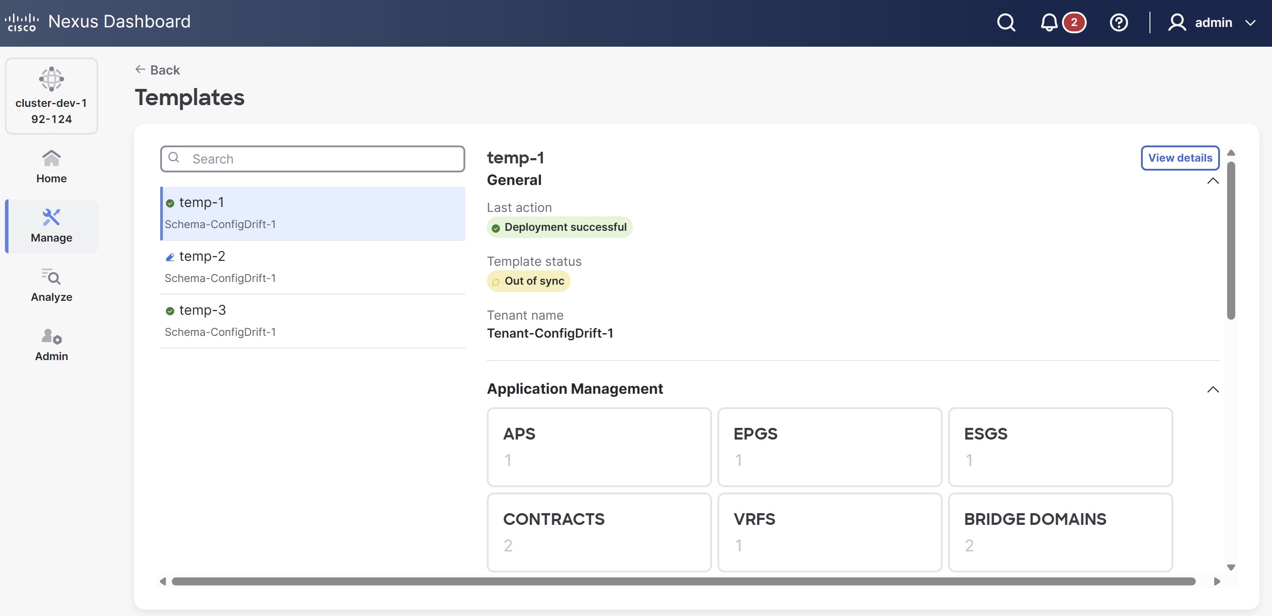The height and width of the screenshot is (616, 1272).
Task: Open the APS card
Action: (x=599, y=447)
